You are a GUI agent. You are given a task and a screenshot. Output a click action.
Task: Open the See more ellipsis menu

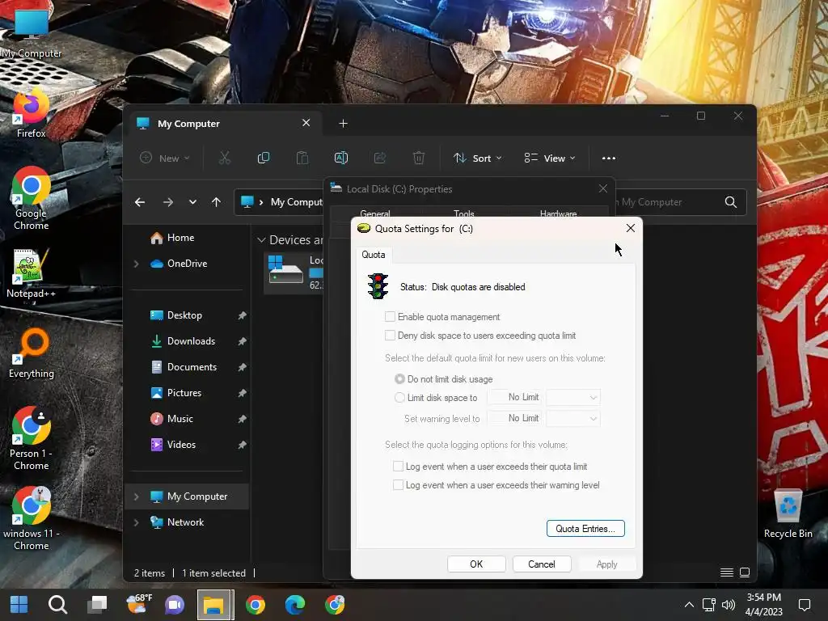click(x=609, y=158)
